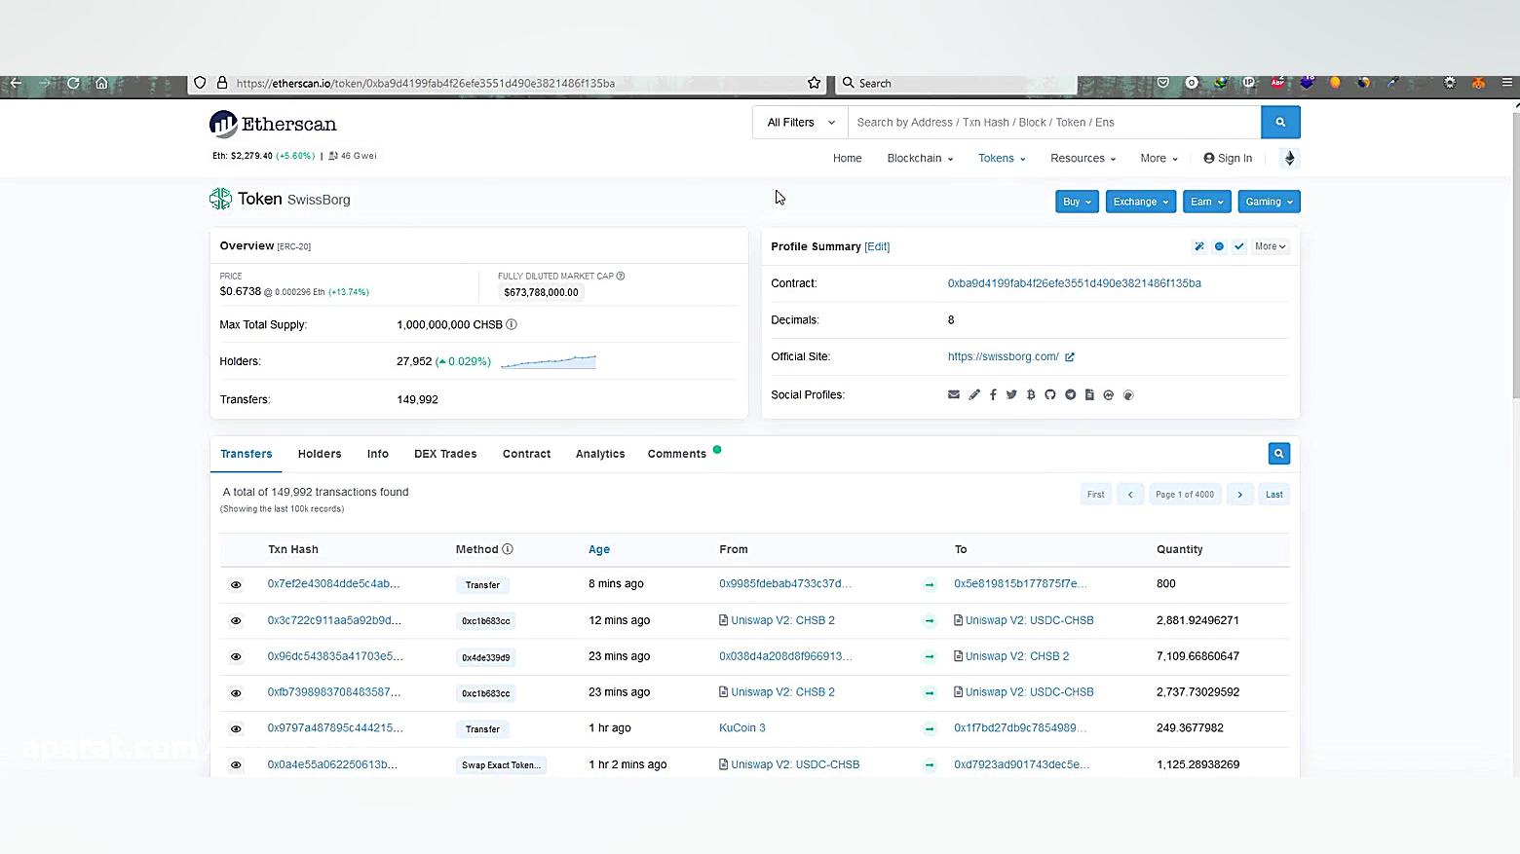The image size is (1520, 854).
Task: Open the Twitter social profile icon
Action: 1011,394
